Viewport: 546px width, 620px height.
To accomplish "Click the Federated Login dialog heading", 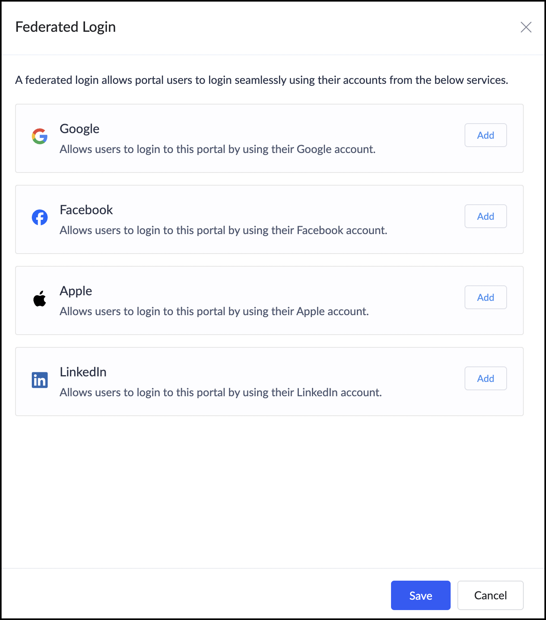I will pyautogui.click(x=66, y=27).
